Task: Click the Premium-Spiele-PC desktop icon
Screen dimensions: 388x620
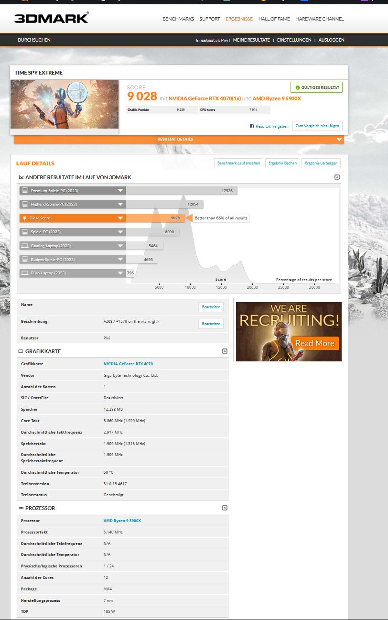Action: tap(24, 191)
